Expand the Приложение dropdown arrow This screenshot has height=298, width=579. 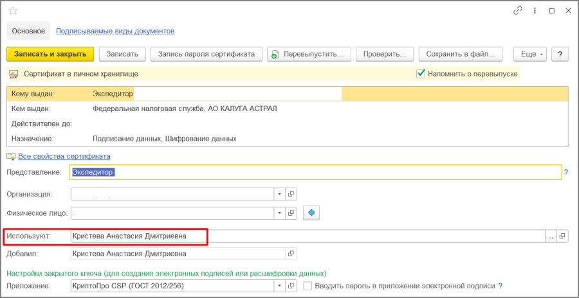279,285
